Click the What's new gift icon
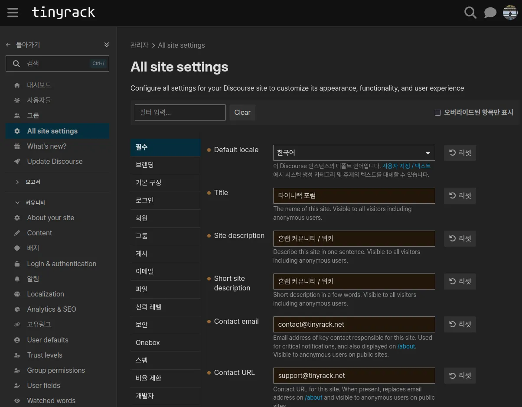Viewport: 522px width, 407px height. (17, 146)
